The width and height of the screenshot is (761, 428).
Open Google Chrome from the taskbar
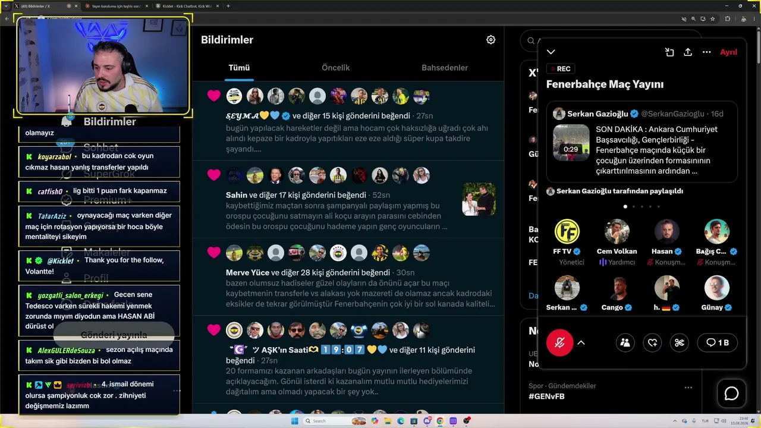(x=440, y=421)
